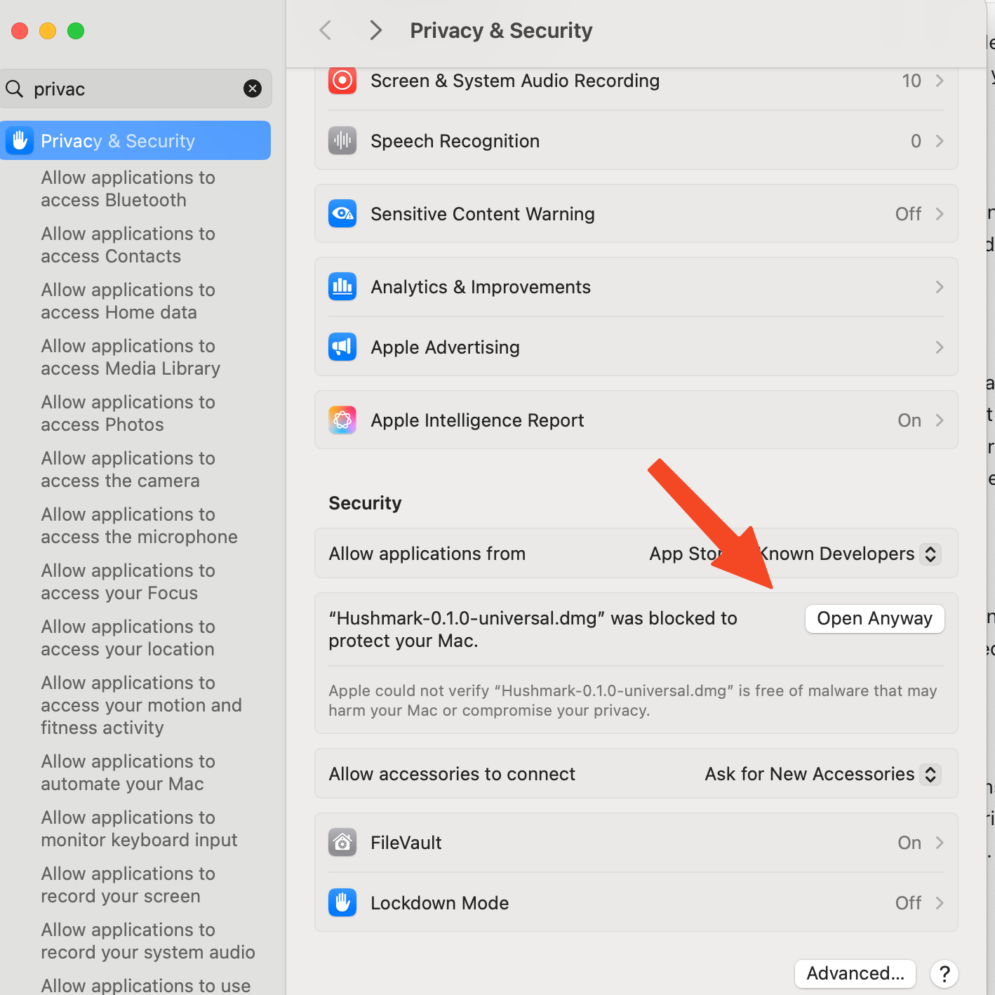The image size is (995, 995).
Task: Expand the Apple Advertising row chevron
Action: pyautogui.click(x=940, y=347)
